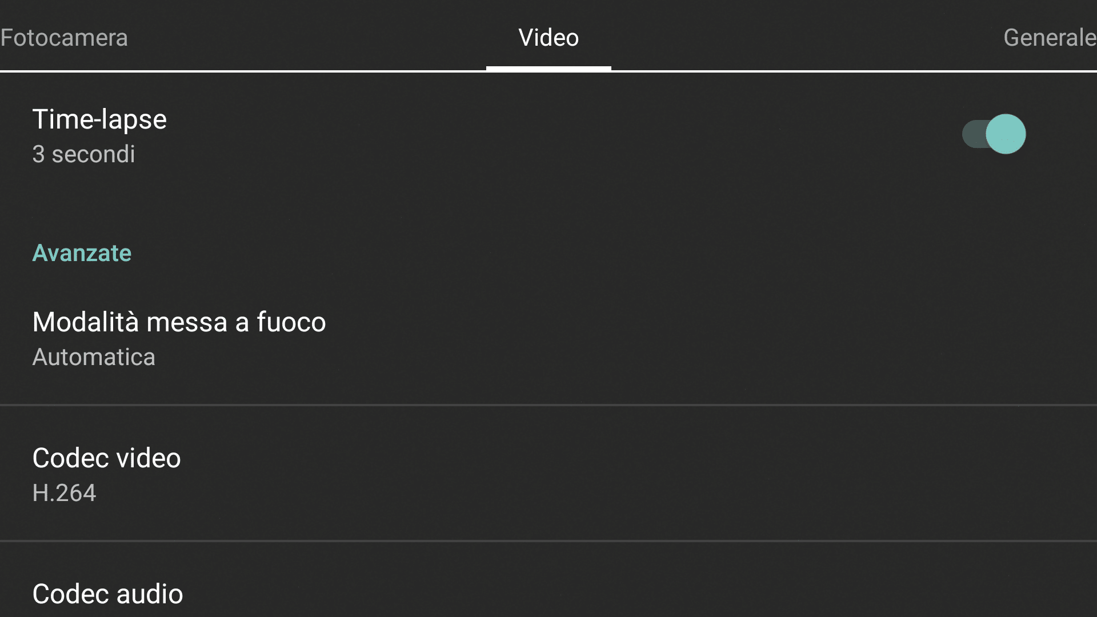Screen dimensions: 1097x617
Task: Click the letter "V" in Video tab
Action: [x=526, y=38]
